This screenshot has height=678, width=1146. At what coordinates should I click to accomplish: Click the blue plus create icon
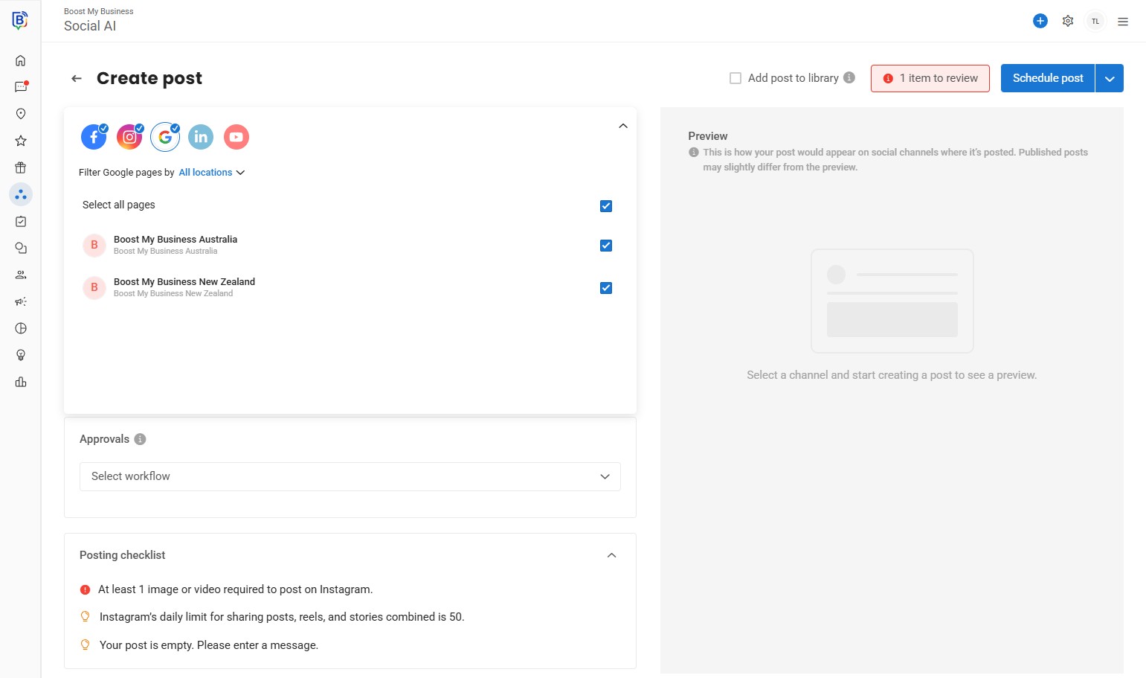1040,21
